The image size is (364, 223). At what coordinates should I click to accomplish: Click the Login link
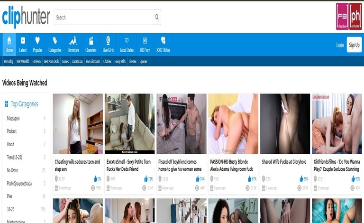click(340, 45)
